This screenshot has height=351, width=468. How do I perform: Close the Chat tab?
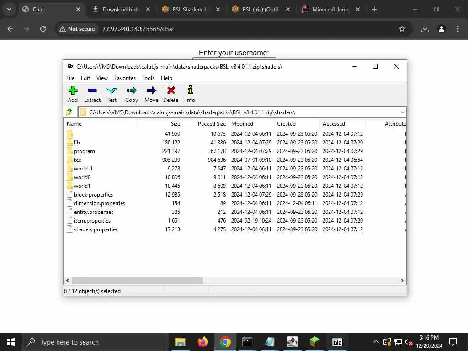(x=78, y=9)
